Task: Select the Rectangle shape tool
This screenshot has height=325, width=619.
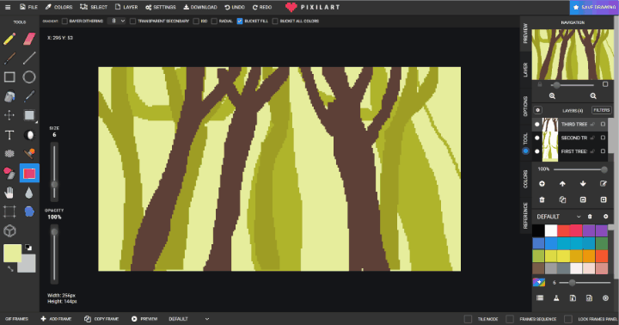Action: coord(9,77)
